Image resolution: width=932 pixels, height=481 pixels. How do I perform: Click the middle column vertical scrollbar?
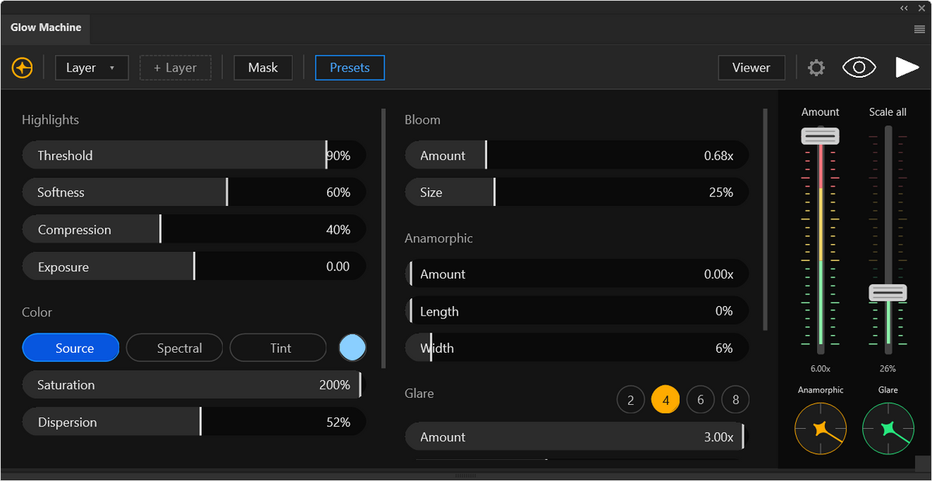[x=765, y=220]
